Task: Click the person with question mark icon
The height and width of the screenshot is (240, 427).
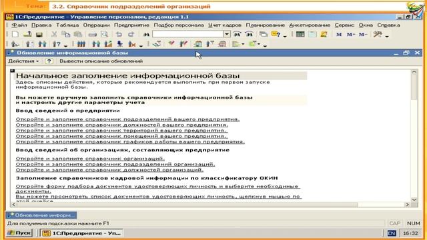Action: [x=56, y=44]
